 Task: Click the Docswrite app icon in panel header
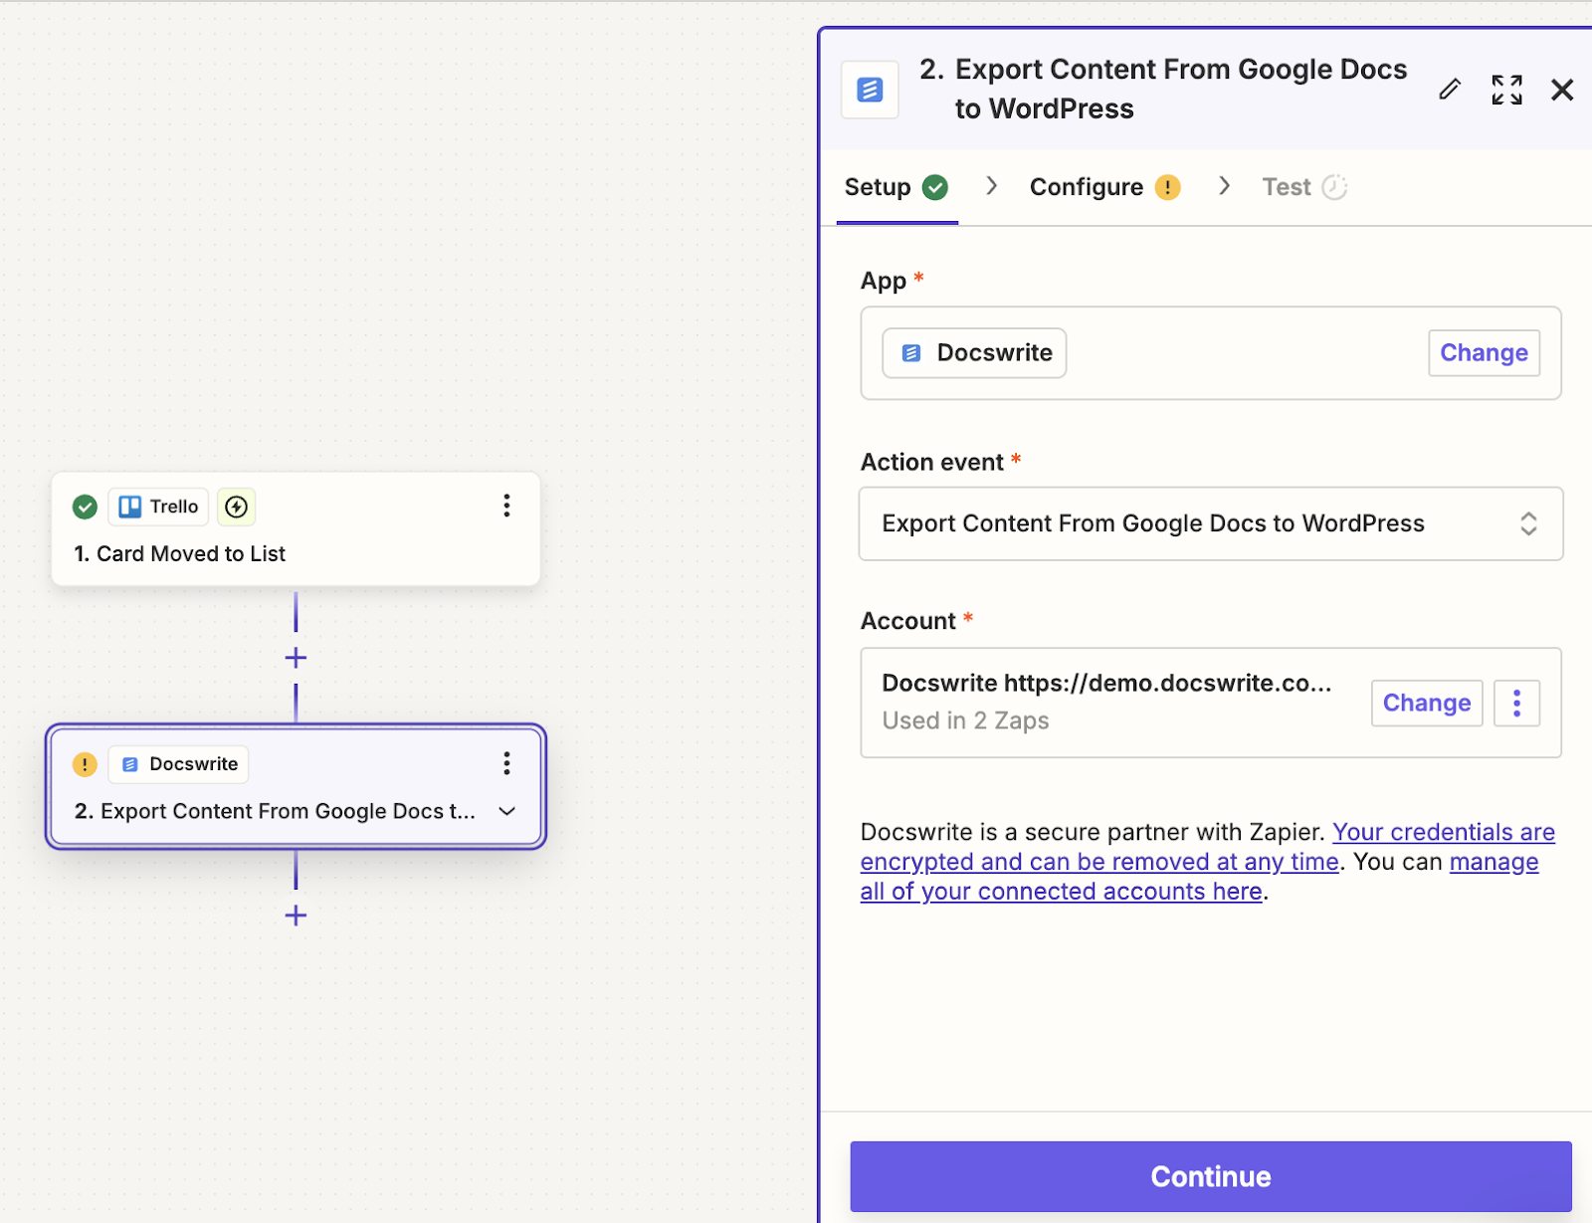(x=870, y=90)
